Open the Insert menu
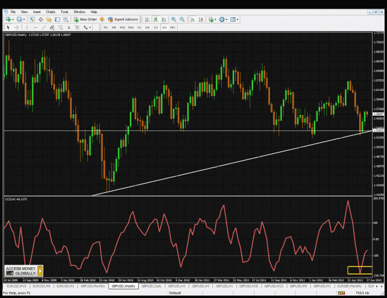 point(37,12)
